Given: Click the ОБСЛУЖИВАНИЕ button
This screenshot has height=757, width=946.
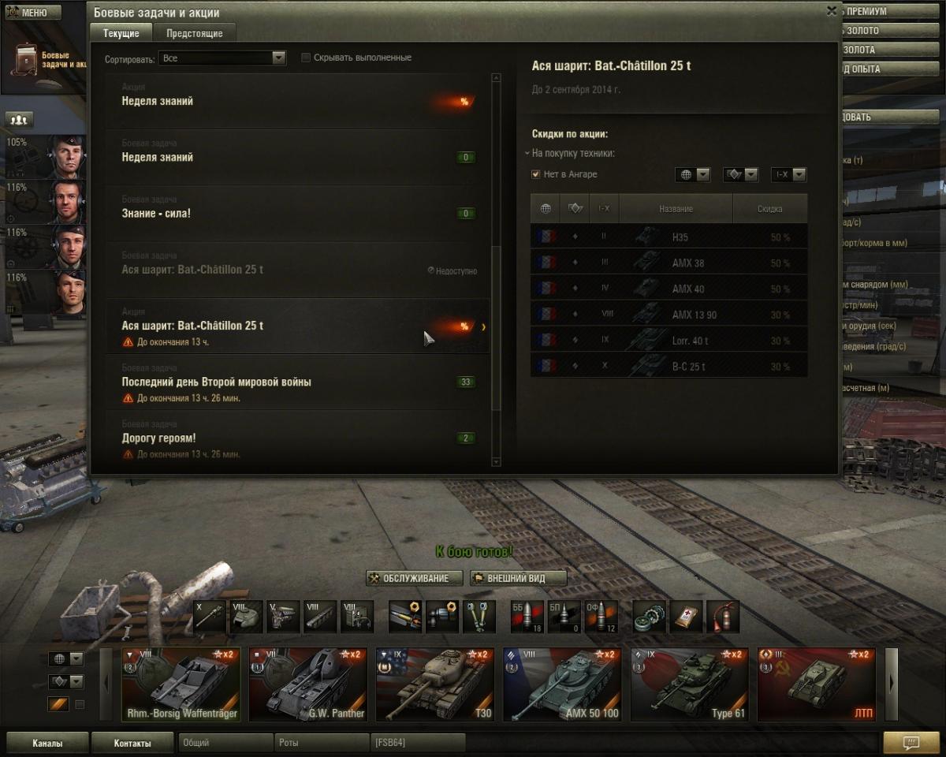Looking at the screenshot, I should (414, 578).
